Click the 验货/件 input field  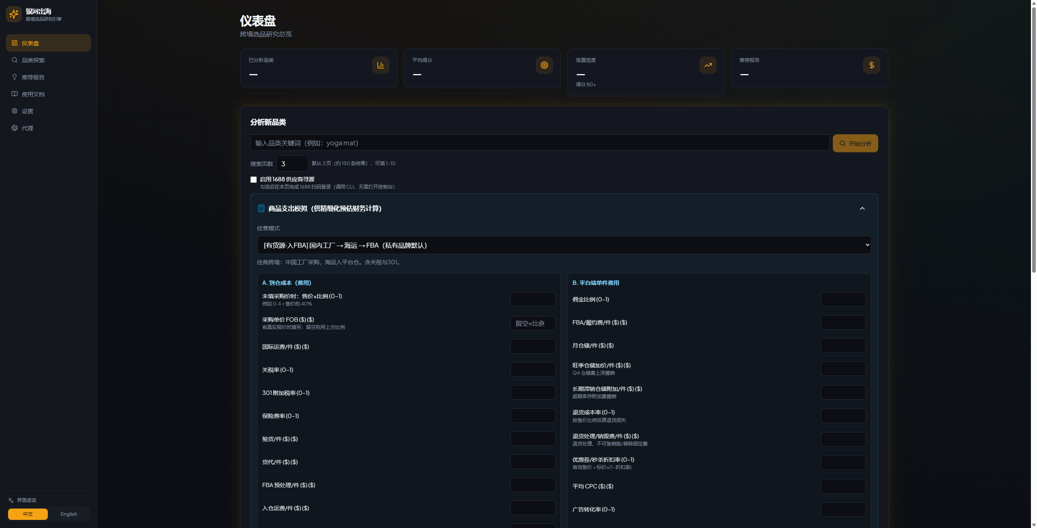[x=533, y=439]
